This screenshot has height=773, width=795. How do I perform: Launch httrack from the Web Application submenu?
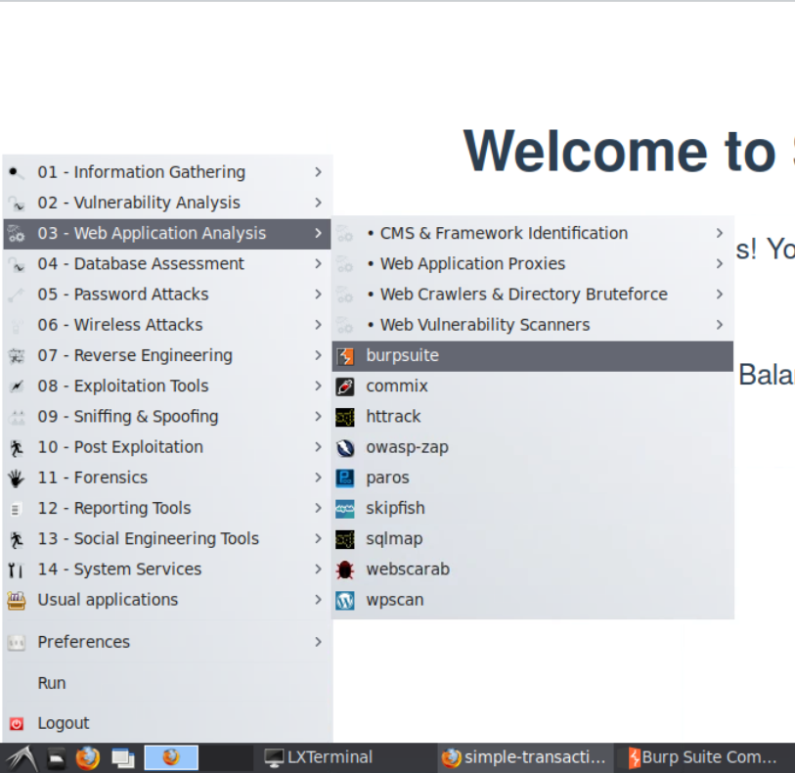pos(532,417)
